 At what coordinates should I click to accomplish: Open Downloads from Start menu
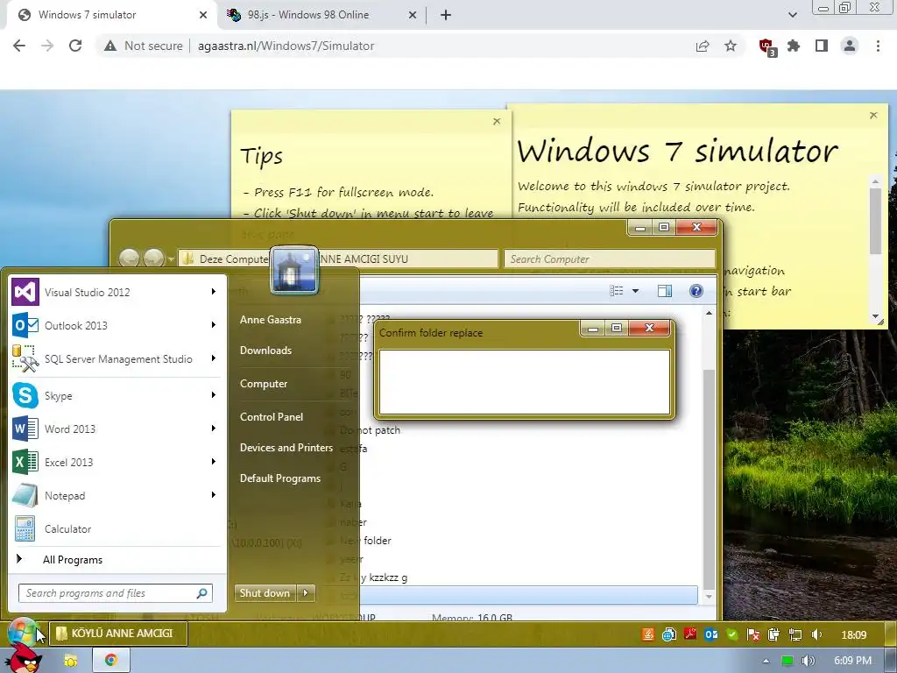click(265, 351)
